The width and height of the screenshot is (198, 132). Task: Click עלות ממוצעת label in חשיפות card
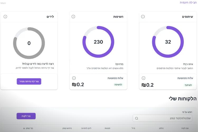point(115,78)
